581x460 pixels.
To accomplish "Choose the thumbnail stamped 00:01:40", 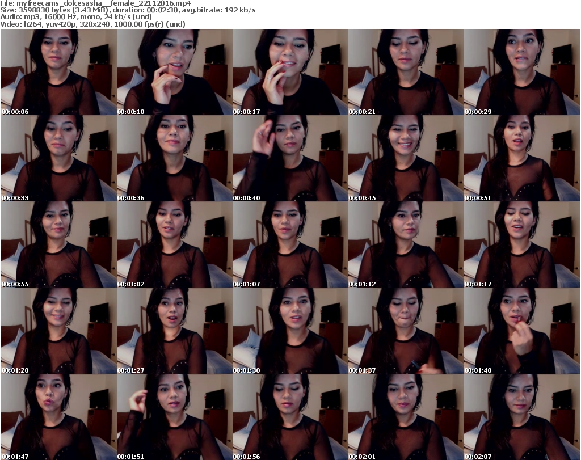I will click(x=522, y=331).
